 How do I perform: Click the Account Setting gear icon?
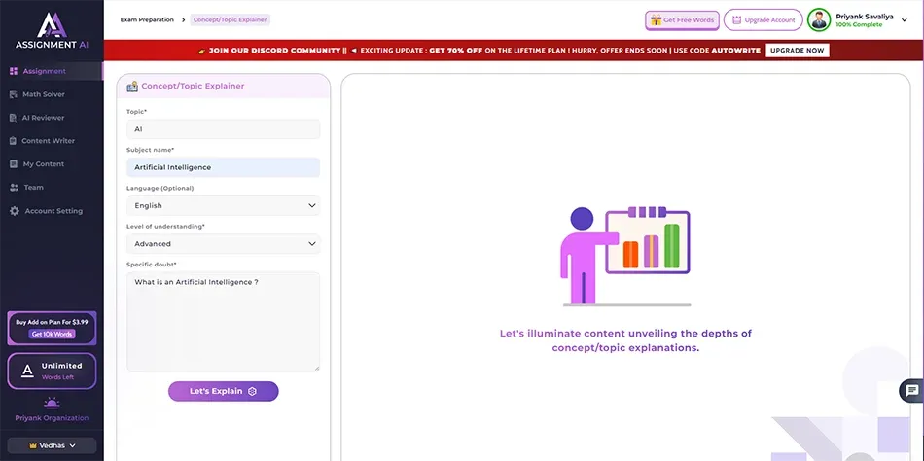tap(14, 211)
